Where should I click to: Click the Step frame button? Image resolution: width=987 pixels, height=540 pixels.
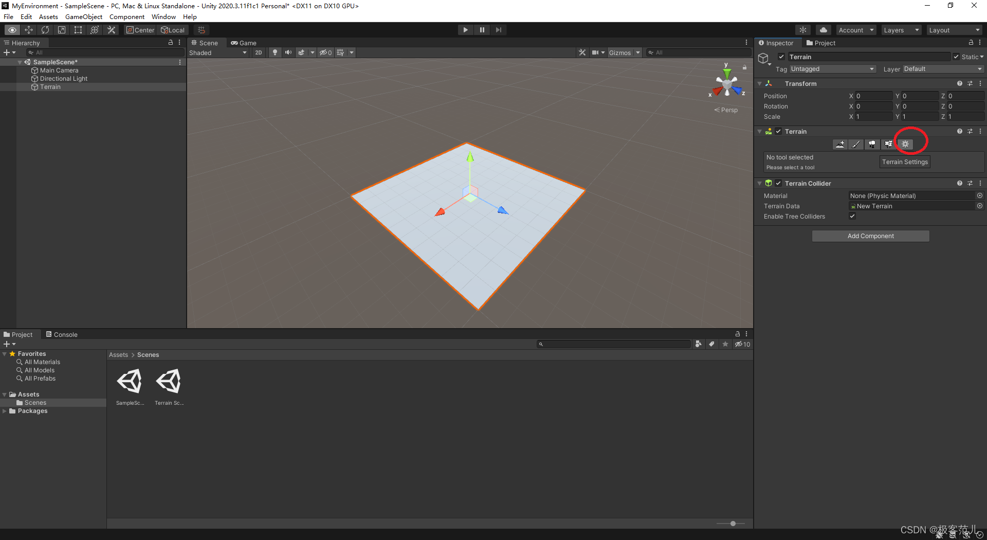498,30
